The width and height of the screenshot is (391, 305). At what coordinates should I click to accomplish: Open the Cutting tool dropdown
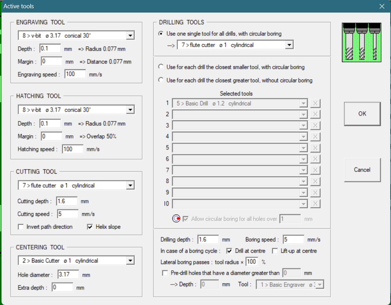pos(130,186)
